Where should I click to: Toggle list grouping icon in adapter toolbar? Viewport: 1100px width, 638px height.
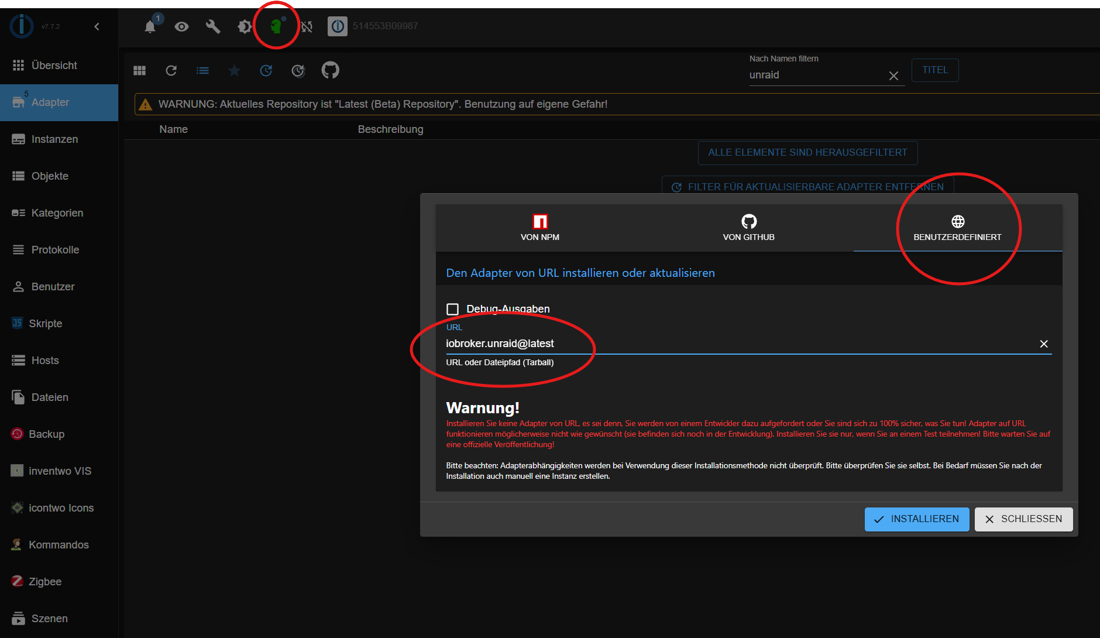pos(202,71)
